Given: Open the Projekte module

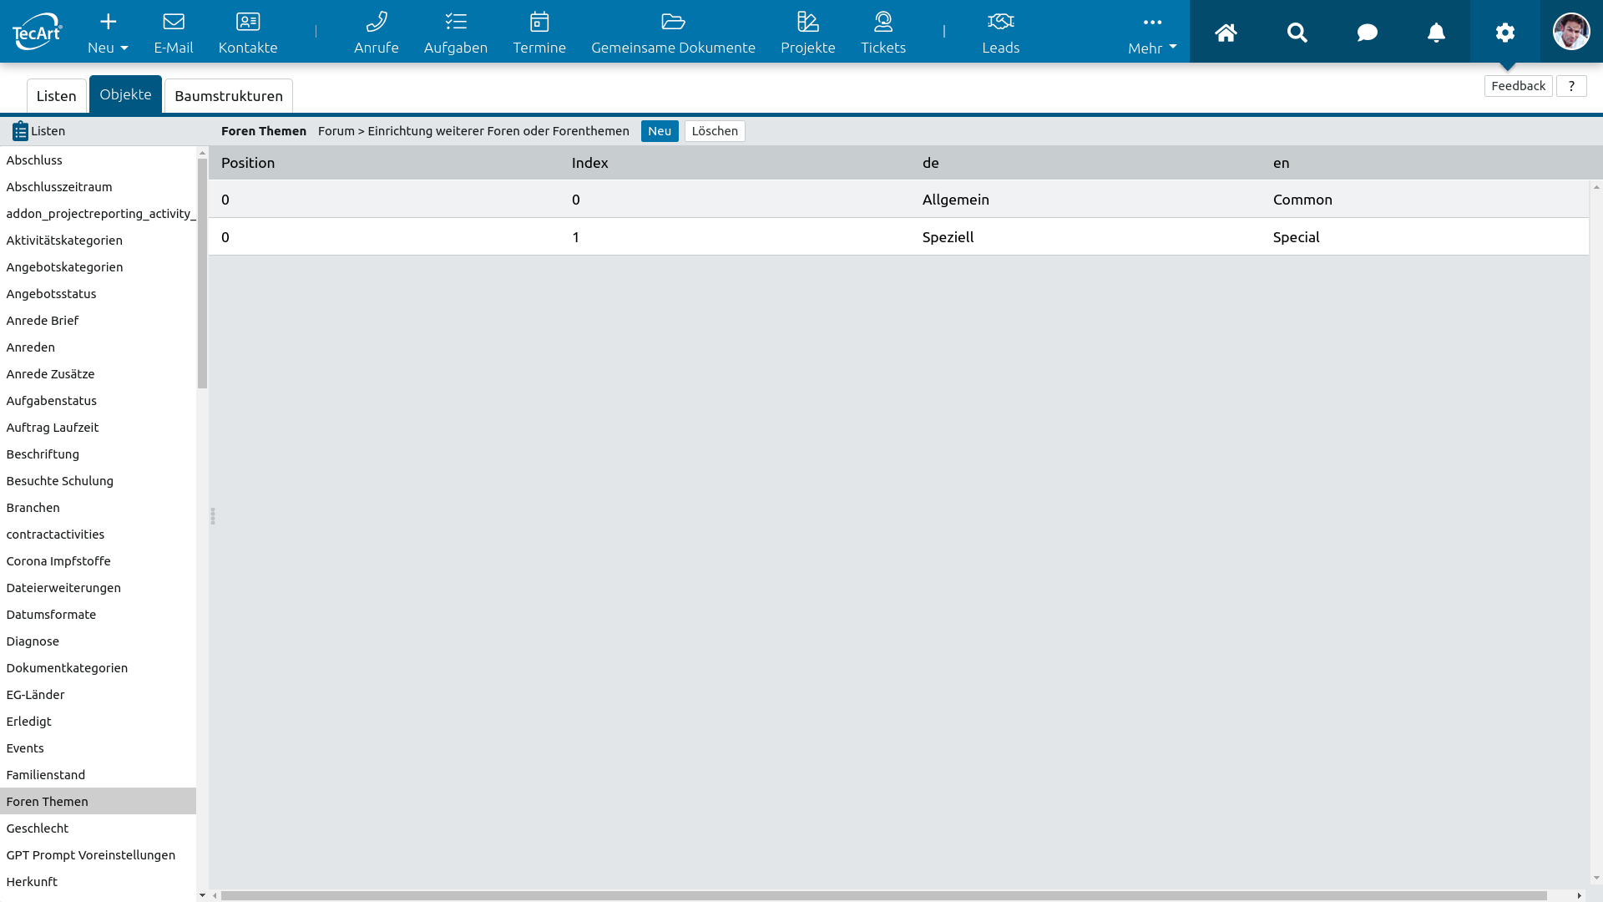Looking at the screenshot, I should 807,32.
